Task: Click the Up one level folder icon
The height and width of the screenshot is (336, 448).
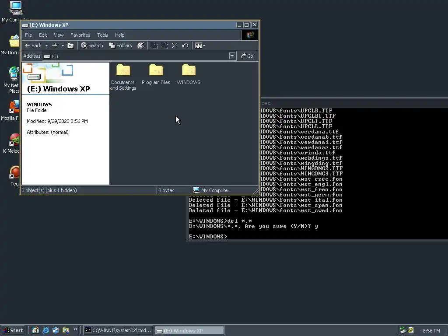Action: (x=70, y=45)
